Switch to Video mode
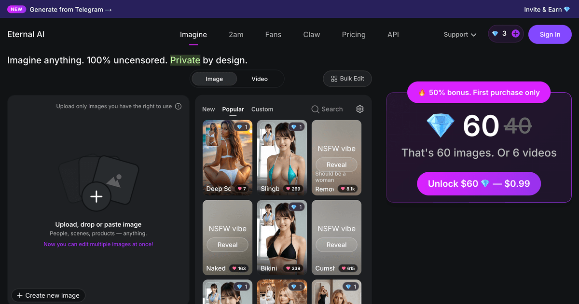579x304 pixels. pyautogui.click(x=260, y=79)
